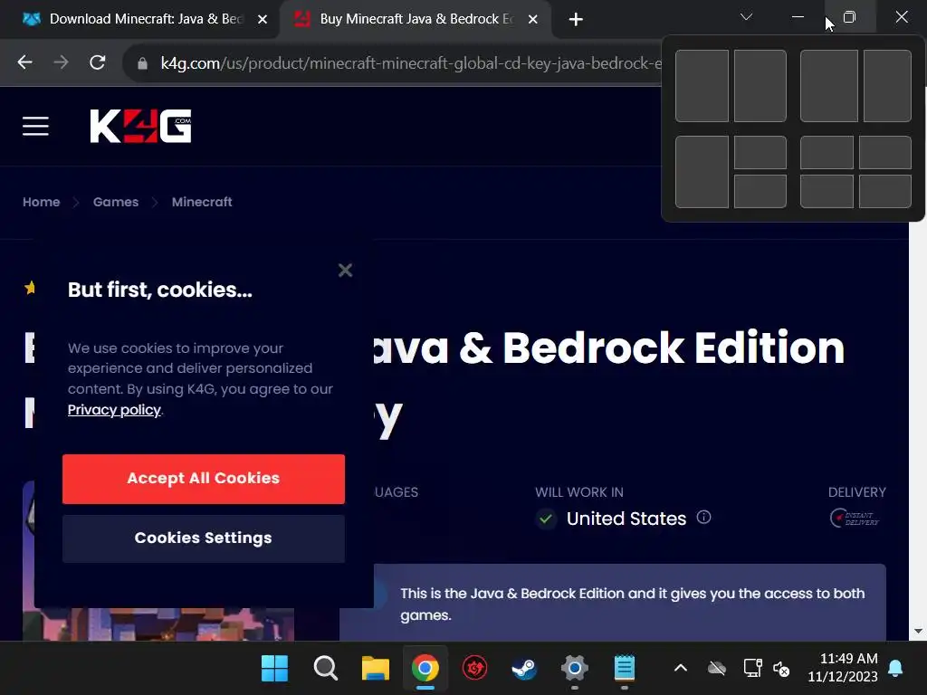
Task: Open the red circular app in taskbar
Action: [x=474, y=669]
